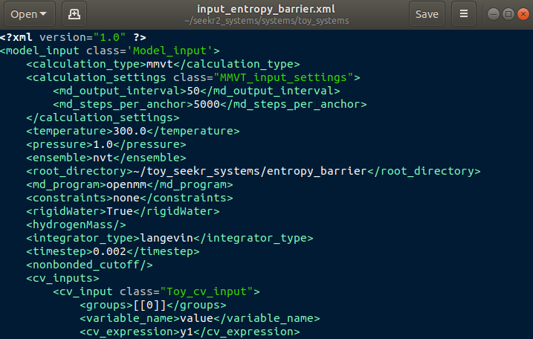Click the file path ~/seekr2_systems/systems/toy_systems subtitle
The width and height of the screenshot is (533, 339).
point(266,21)
